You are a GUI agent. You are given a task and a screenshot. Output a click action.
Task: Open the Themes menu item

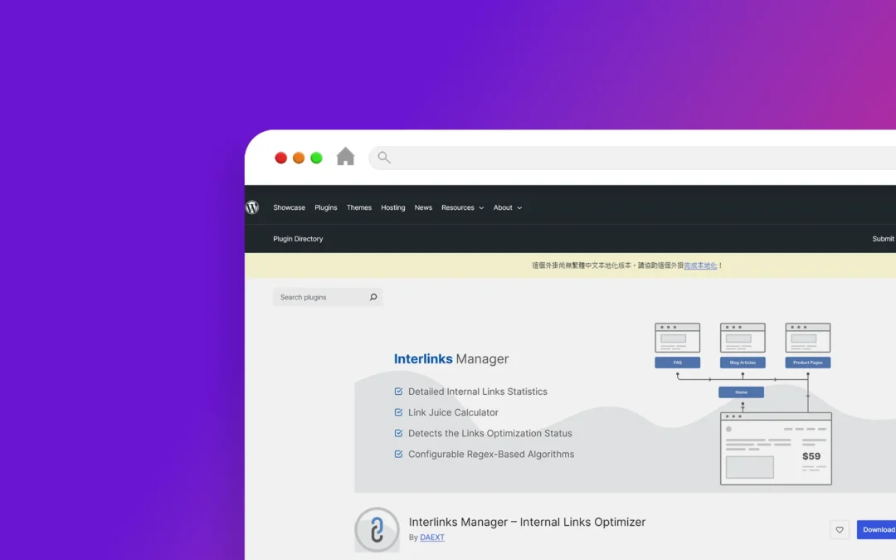(x=359, y=207)
